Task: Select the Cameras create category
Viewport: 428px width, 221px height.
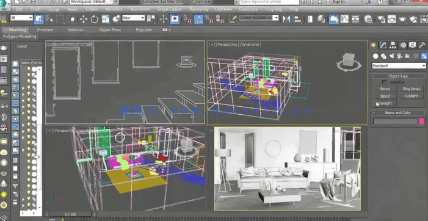Action: [x=400, y=56]
